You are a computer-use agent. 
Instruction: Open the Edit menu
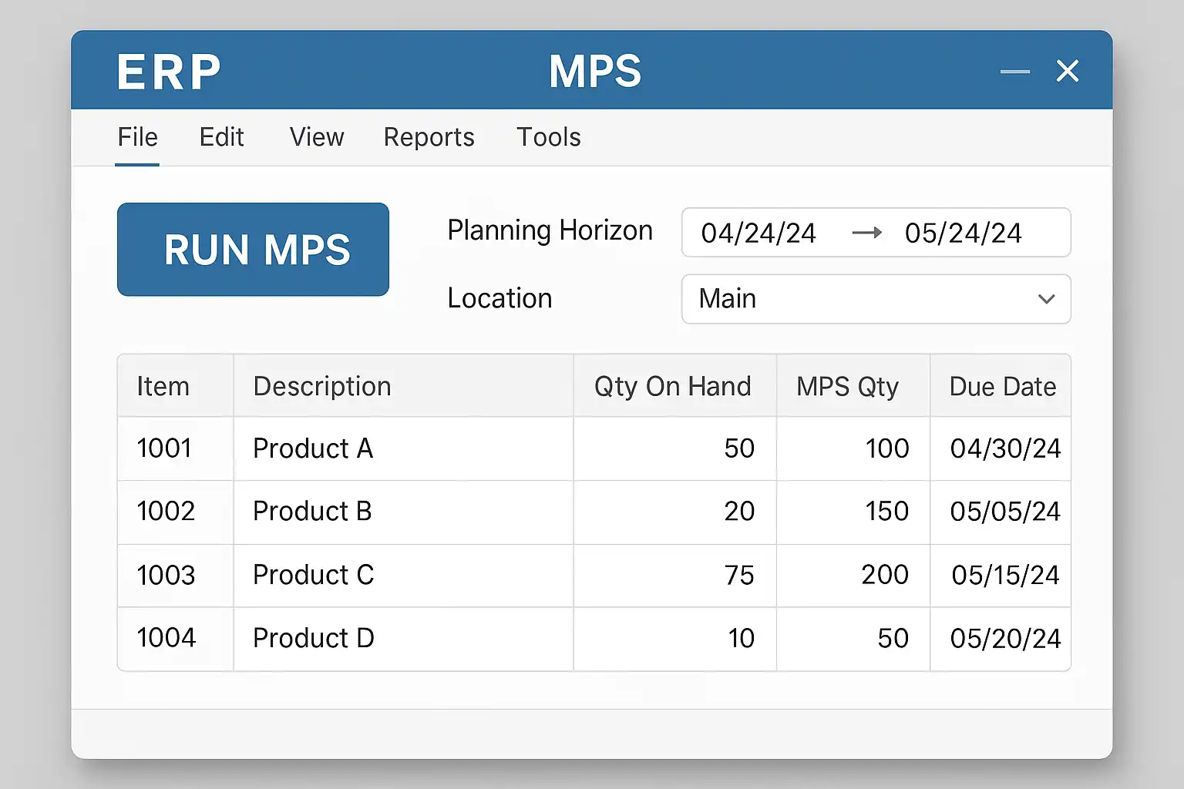(221, 137)
